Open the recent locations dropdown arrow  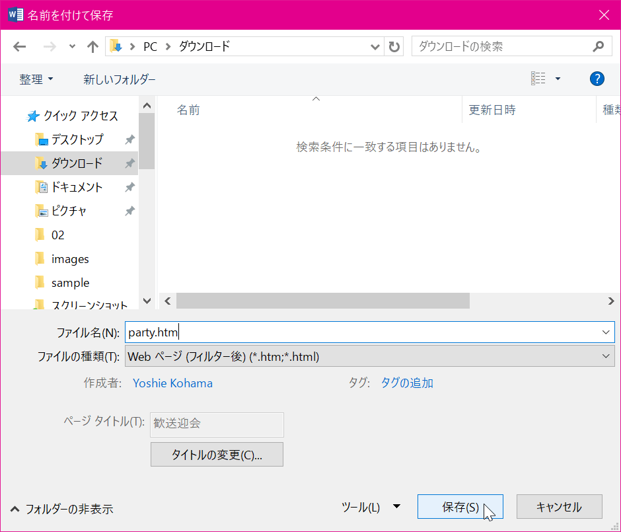[x=72, y=46]
